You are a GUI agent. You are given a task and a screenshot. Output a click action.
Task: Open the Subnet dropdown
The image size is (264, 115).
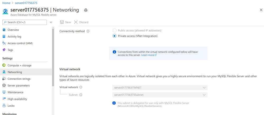coord(160,95)
